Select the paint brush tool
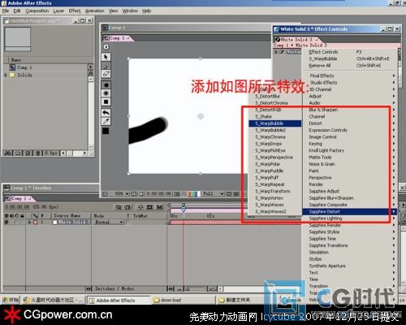The image size is (406, 325). [106, 66]
